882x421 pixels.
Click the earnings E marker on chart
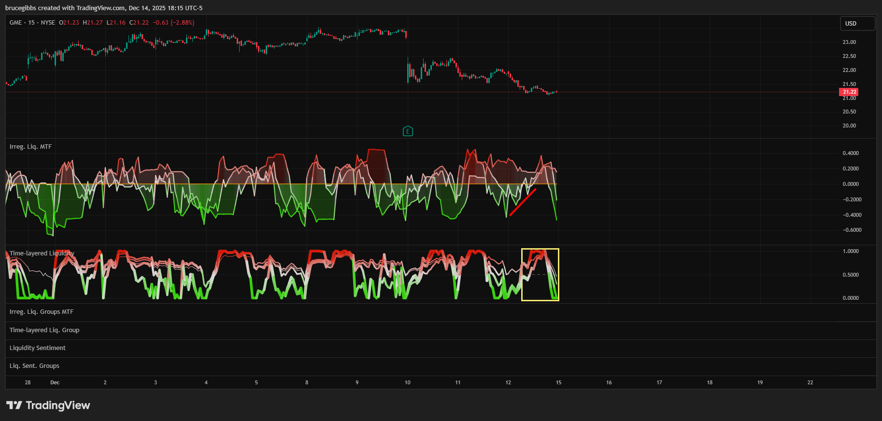[x=408, y=131]
